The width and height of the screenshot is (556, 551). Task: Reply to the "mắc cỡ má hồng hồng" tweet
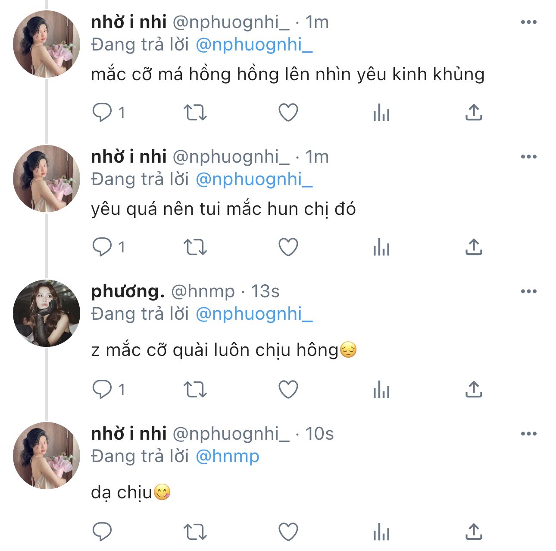[102, 113]
